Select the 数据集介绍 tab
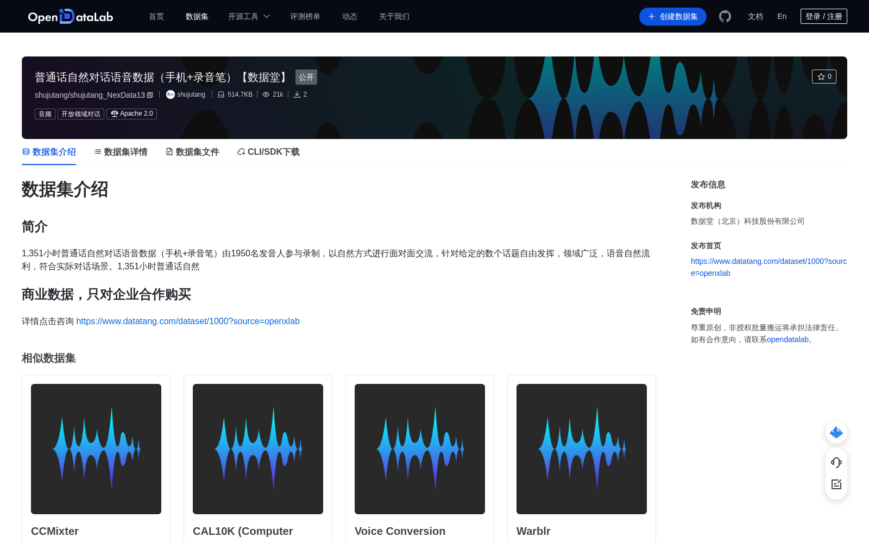Viewport: 869px width, 543px height. click(49, 152)
